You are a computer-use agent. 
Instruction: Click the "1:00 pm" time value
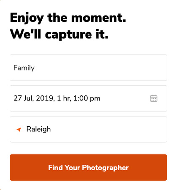(87, 98)
